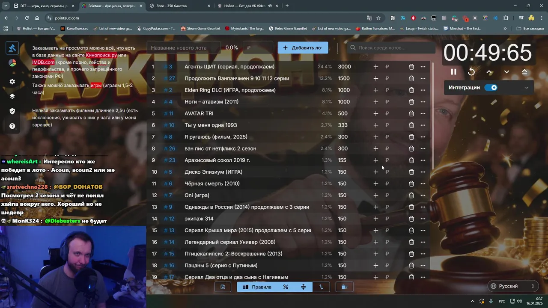This screenshot has width=548, height=308.
Task: Open Rotten Tomatoes bookmark
Action: point(375,29)
